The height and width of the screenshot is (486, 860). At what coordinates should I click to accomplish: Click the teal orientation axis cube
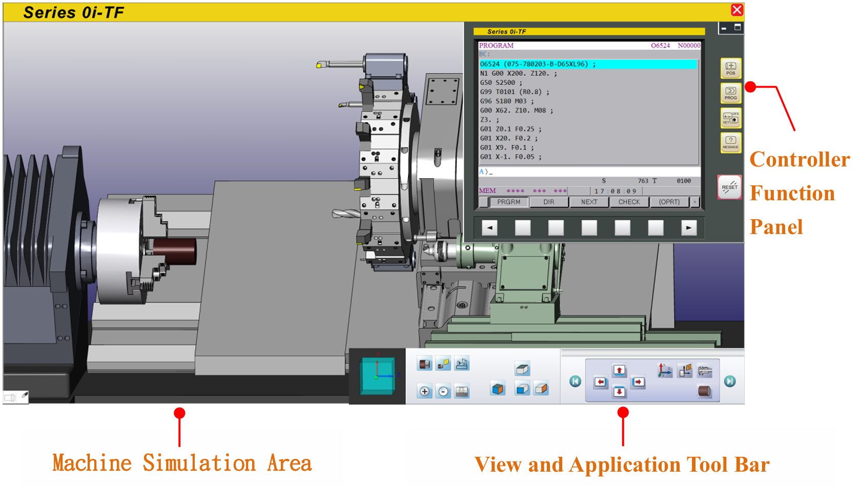(x=377, y=376)
